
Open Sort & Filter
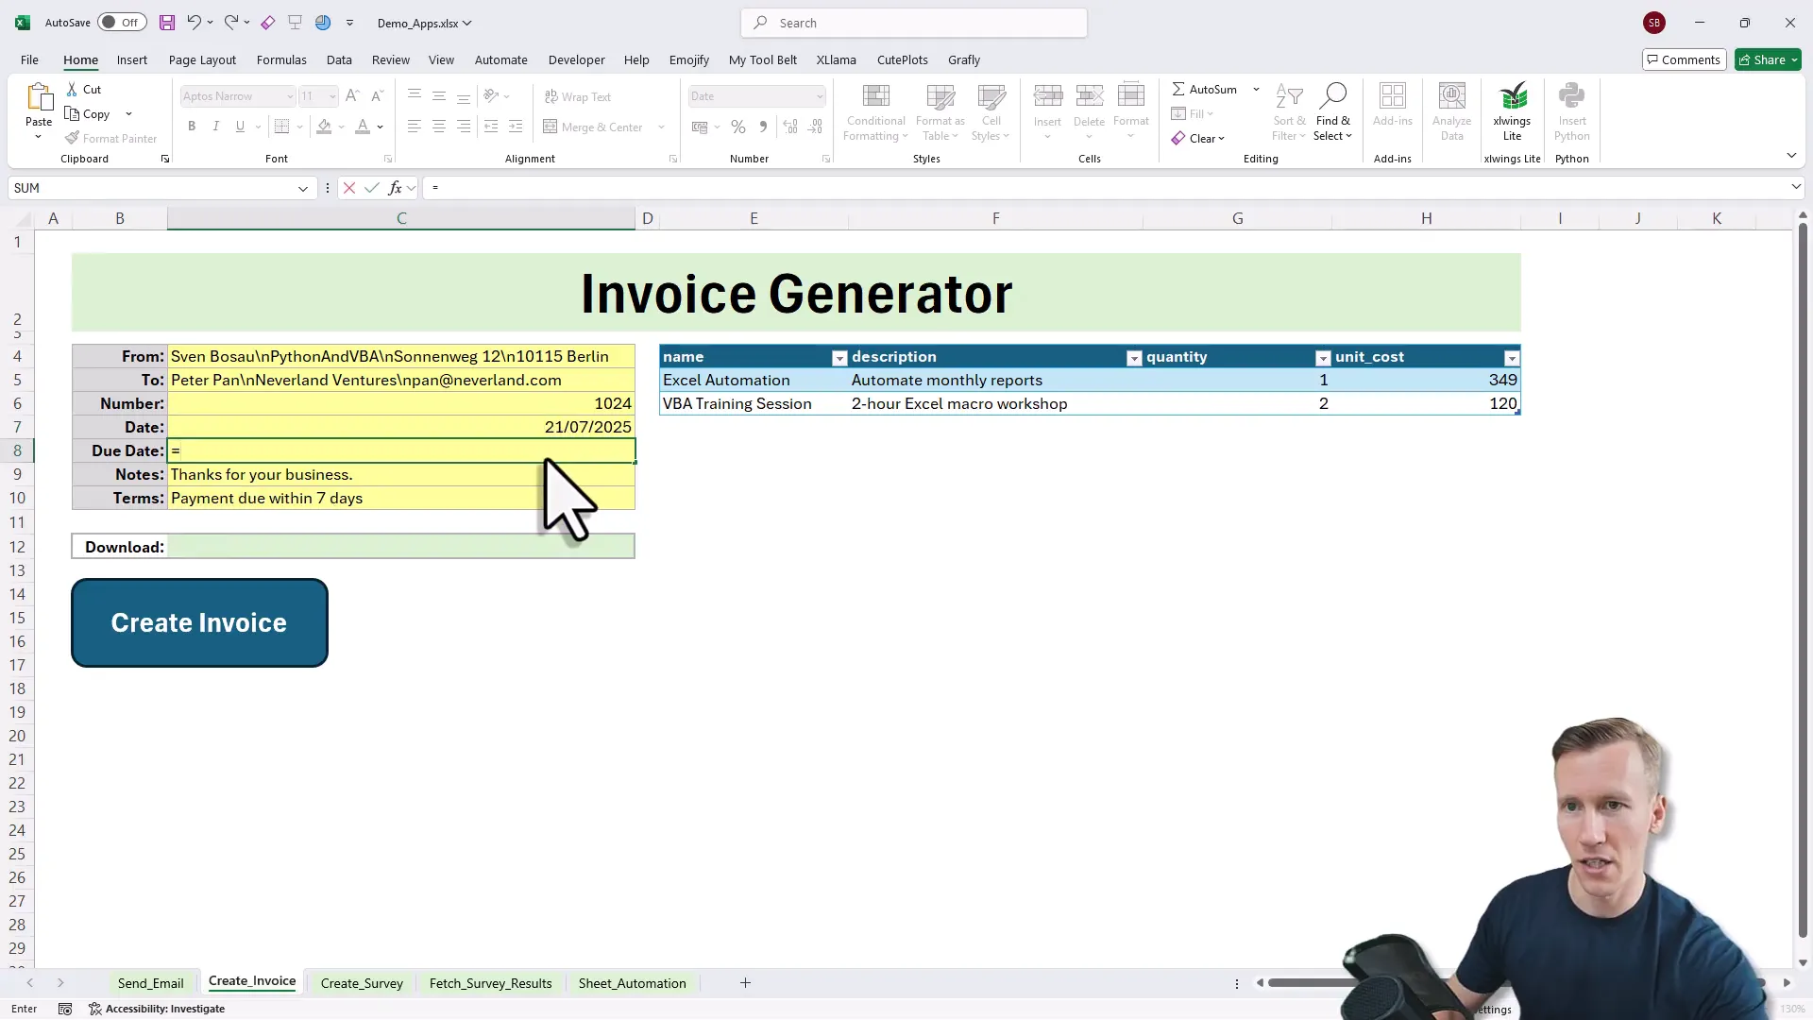point(1290,110)
